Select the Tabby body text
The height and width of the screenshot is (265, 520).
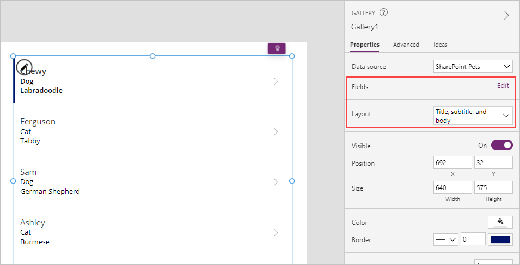point(30,141)
